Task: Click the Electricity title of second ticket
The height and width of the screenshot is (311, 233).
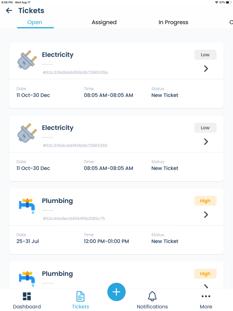Action: [58, 128]
